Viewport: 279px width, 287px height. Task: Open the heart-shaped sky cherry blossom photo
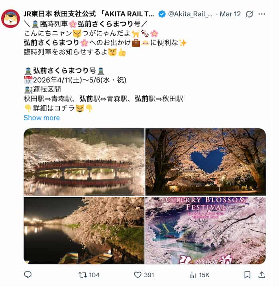pyautogui.click(x=206, y=162)
